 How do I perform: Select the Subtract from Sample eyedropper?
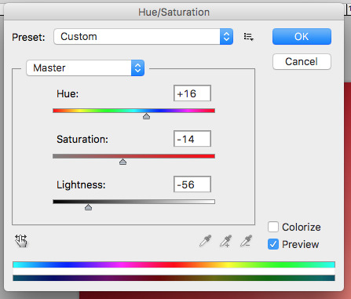click(x=246, y=241)
